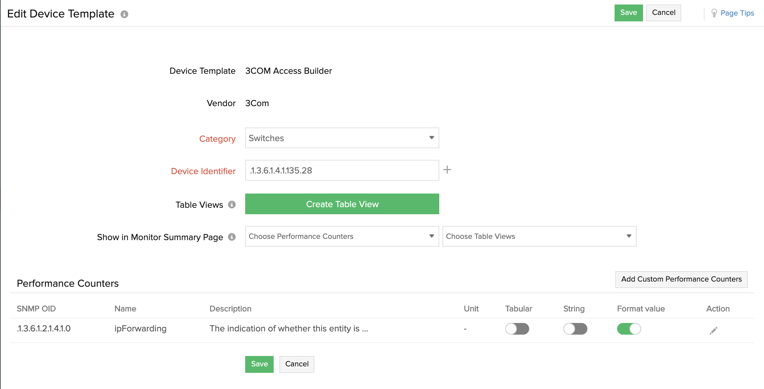Screen dimensions: 764x389
Task: Toggle Tabular switch for ipForwarding
Action: [x=517, y=329]
